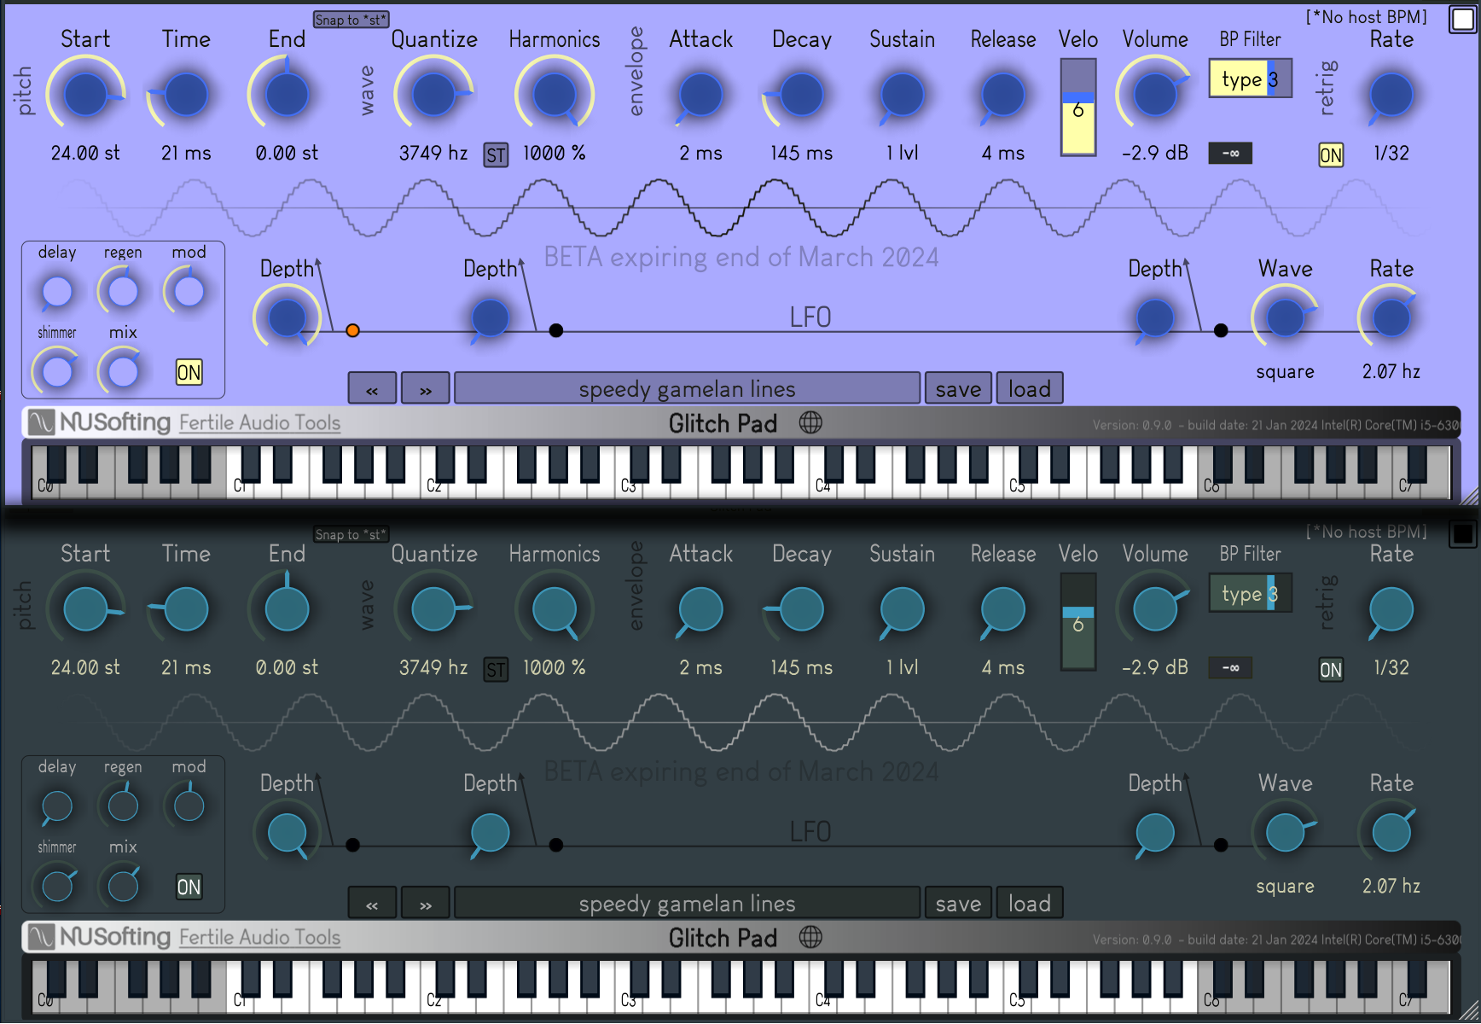Turn off retrig ON in the dark window
Viewport: 1481px width, 1024px height.
click(1331, 669)
